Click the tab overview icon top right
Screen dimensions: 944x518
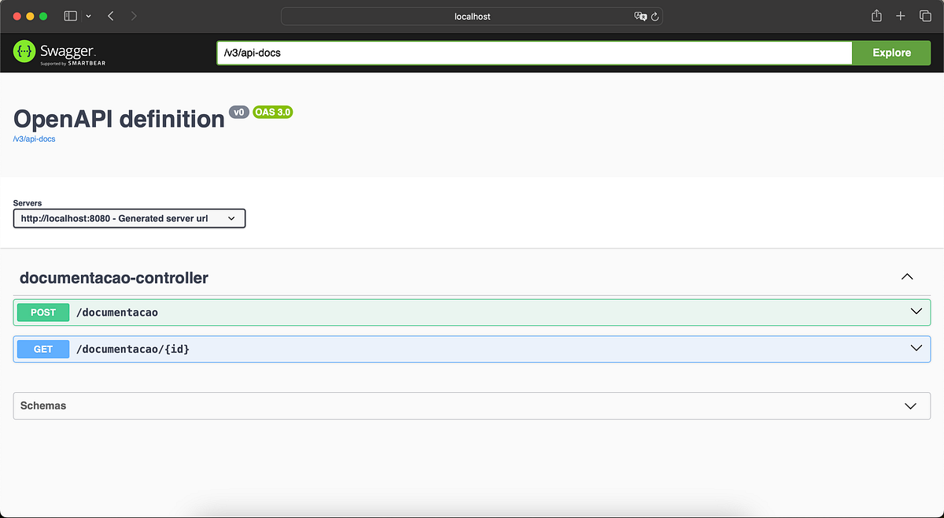925,15
